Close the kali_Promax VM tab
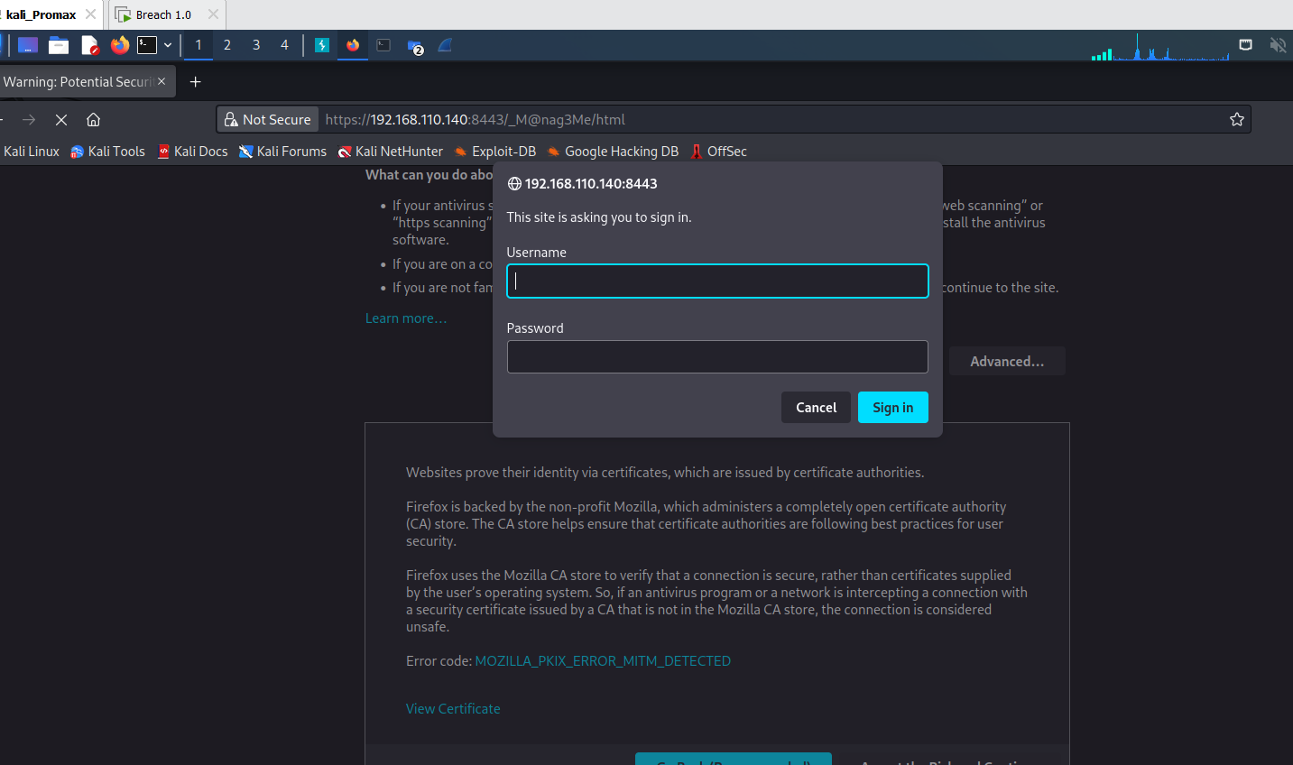1293x765 pixels. (90, 14)
